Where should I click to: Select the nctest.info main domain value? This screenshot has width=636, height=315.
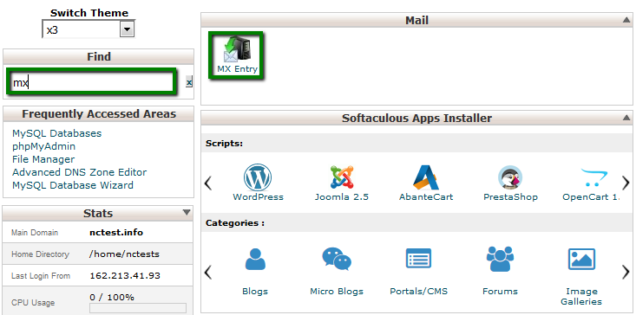pyautogui.click(x=116, y=233)
